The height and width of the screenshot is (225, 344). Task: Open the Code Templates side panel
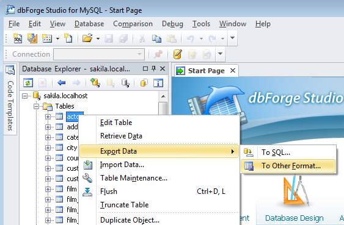pyautogui.click(x=10, y=99)
